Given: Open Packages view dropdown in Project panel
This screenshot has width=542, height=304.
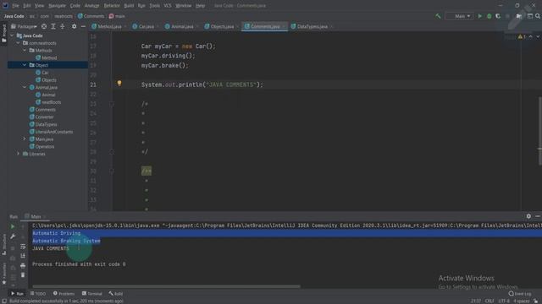Looking at the screenshot, I should (24, 26).
